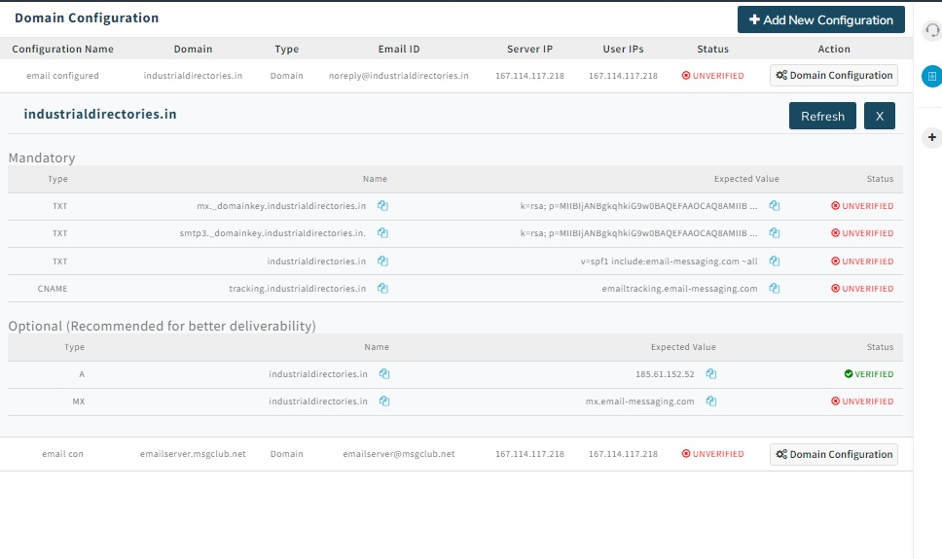Open the headset support icon

pos(932,30)
